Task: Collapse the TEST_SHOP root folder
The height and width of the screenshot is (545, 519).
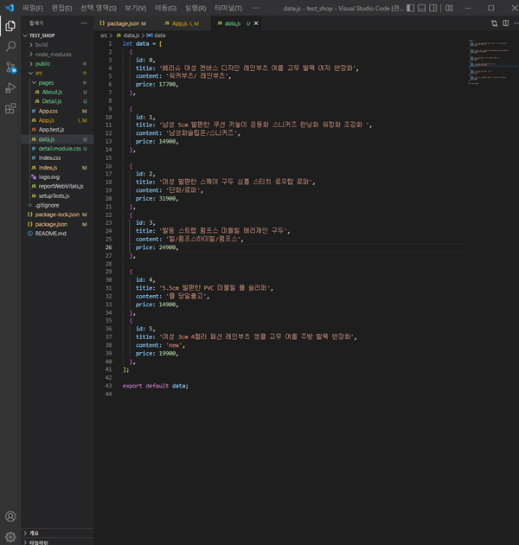Action: click(x=57, y=35)
